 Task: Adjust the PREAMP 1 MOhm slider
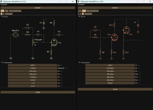click(x=33, y=68)
